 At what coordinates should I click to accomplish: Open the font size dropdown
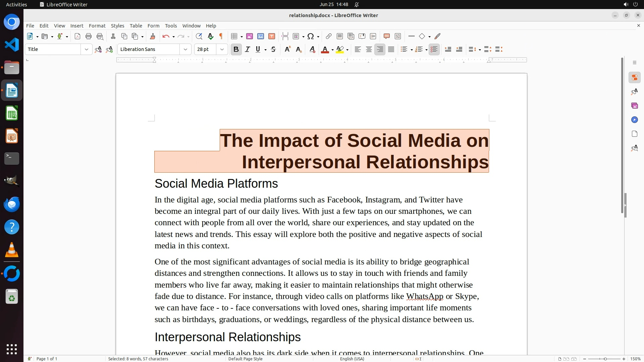point(222,49)
